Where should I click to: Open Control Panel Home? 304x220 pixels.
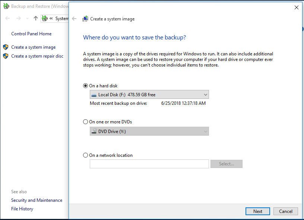click(x=31, y=34)
